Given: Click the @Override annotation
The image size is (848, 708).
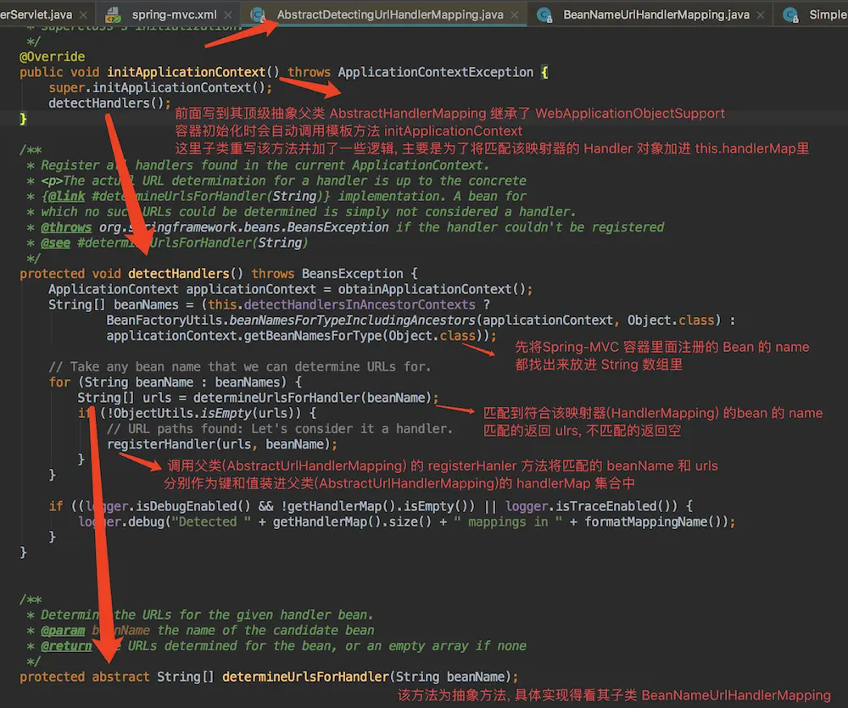Looking at the screenshot, I should [x=53, y=57].
